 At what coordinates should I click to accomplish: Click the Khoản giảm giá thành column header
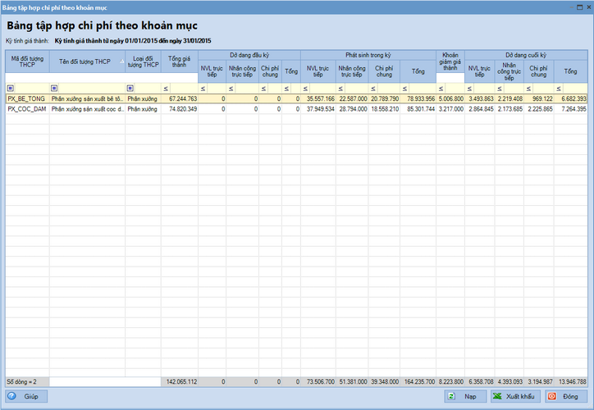[450, 61]
